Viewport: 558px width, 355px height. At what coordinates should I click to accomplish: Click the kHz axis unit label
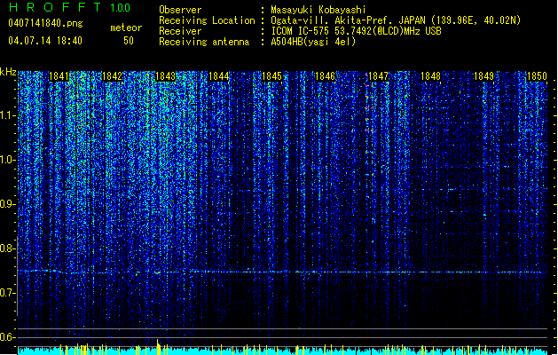[8, 72]
